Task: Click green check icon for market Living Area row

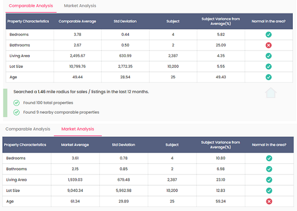Action: coord(269,180)
